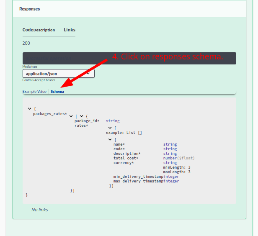
Task: Click the dark response description bar
Action: (x=129, y=58)
